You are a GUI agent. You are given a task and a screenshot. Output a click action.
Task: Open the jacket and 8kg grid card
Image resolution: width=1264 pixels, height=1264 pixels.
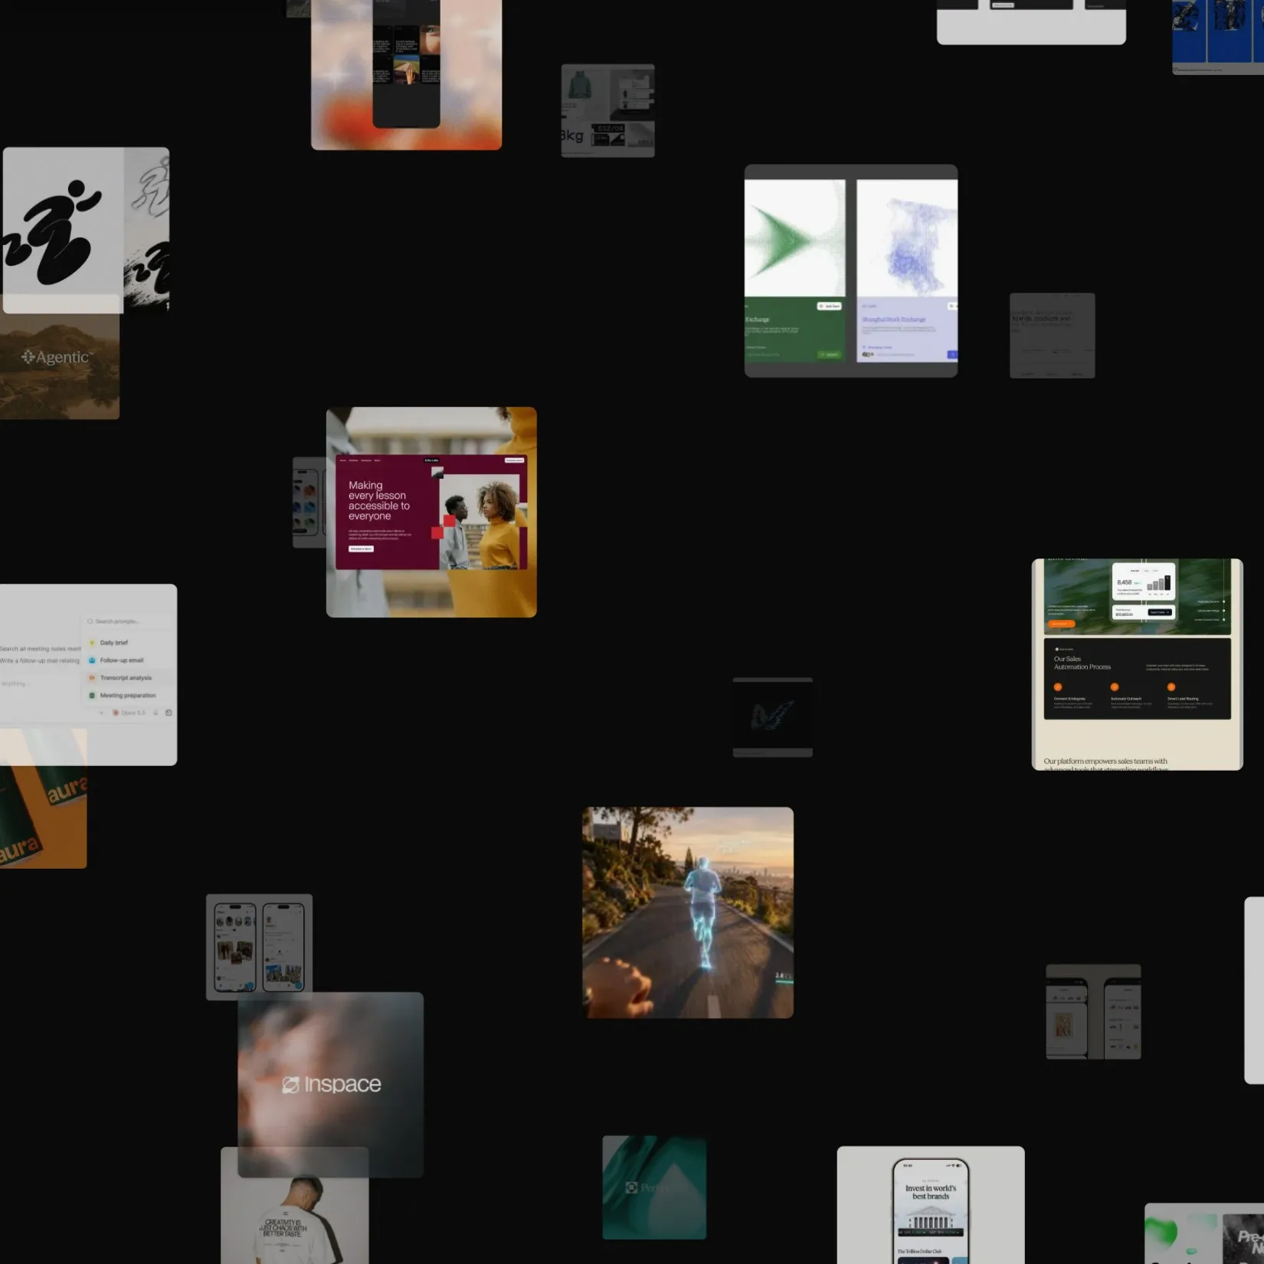click(607, 110)
